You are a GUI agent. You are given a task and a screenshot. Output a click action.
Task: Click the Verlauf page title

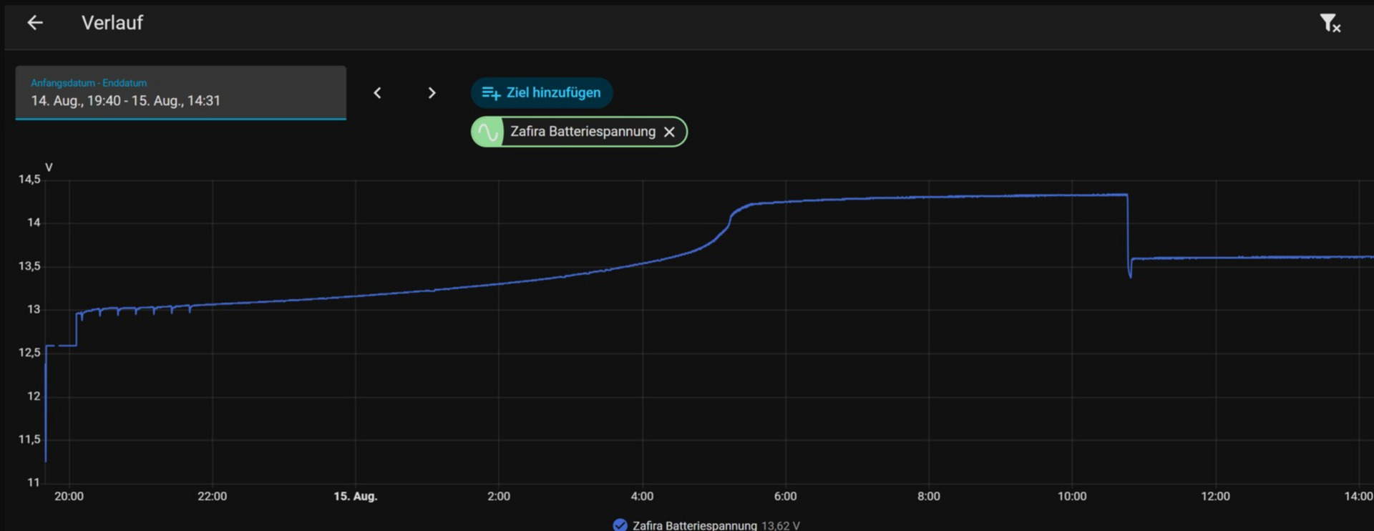coord(112,23)
